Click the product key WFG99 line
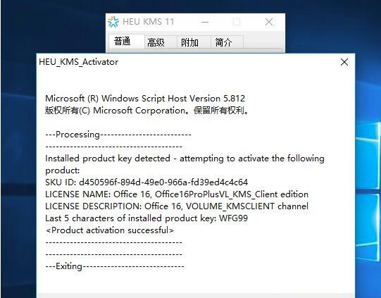The width and height of the screenshot is (381, 298). 146,218
